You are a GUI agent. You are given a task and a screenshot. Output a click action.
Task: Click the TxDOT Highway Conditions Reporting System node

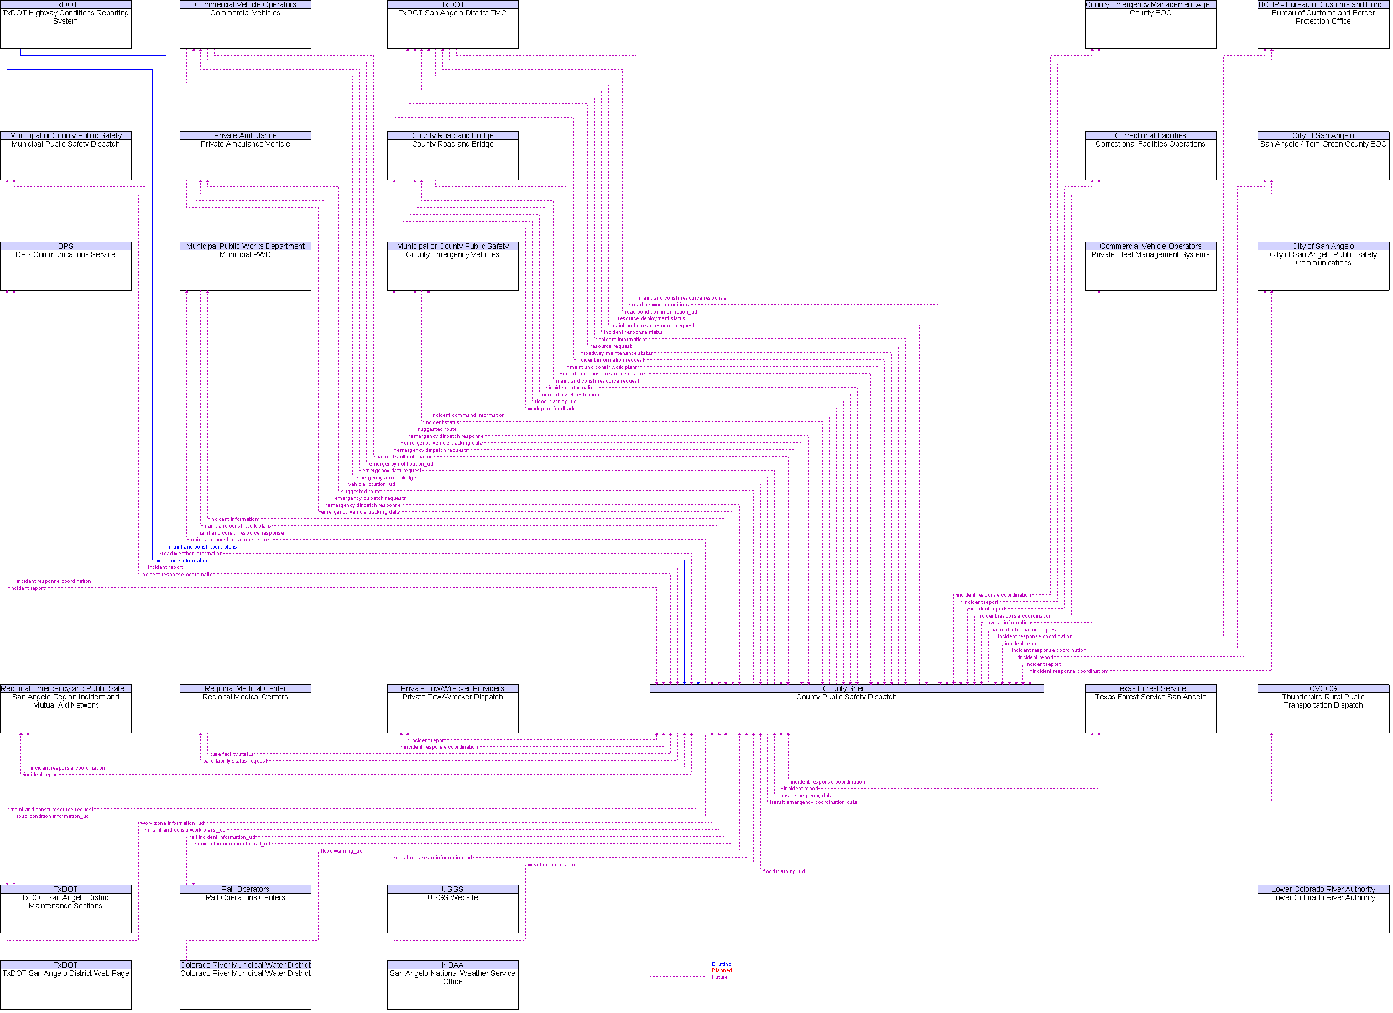point(68,20)
